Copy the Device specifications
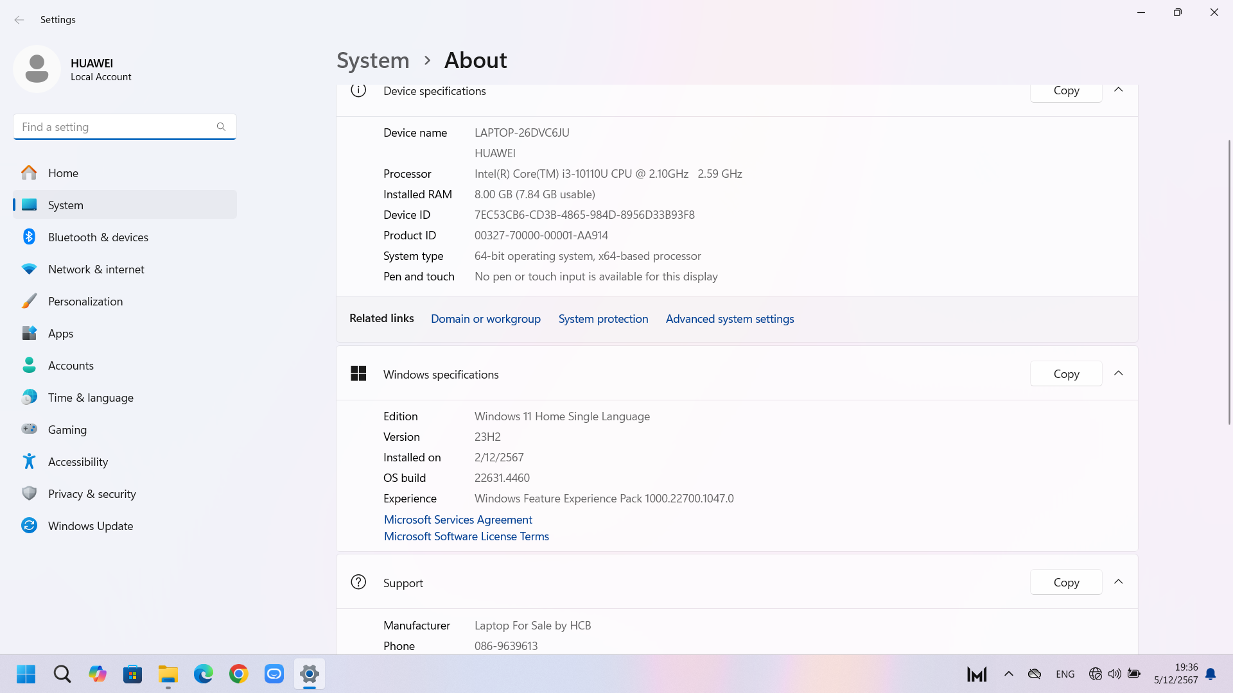1233x693 pixels. click(x=1066, y=91)
